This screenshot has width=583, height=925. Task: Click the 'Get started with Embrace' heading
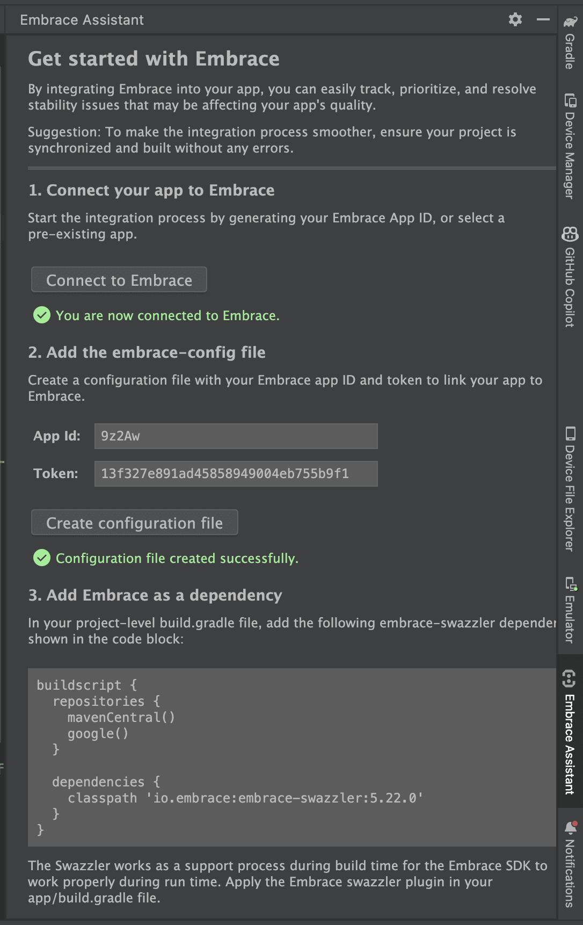click(154, 59)
